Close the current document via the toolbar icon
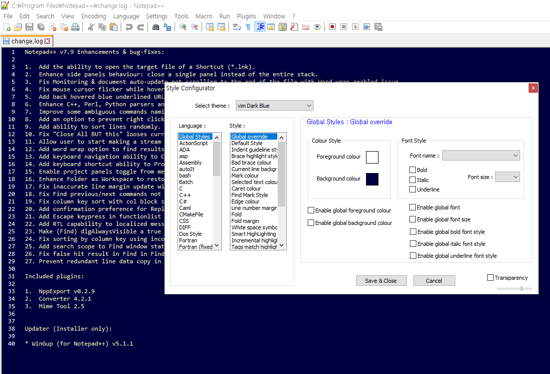Screen dimensions: 550x374 pos(53,27)
